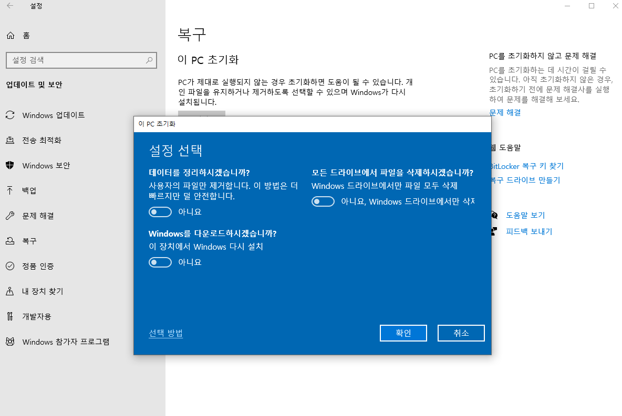Click the Home house icon
Screen dimensions: 622x416
point(11,36)
